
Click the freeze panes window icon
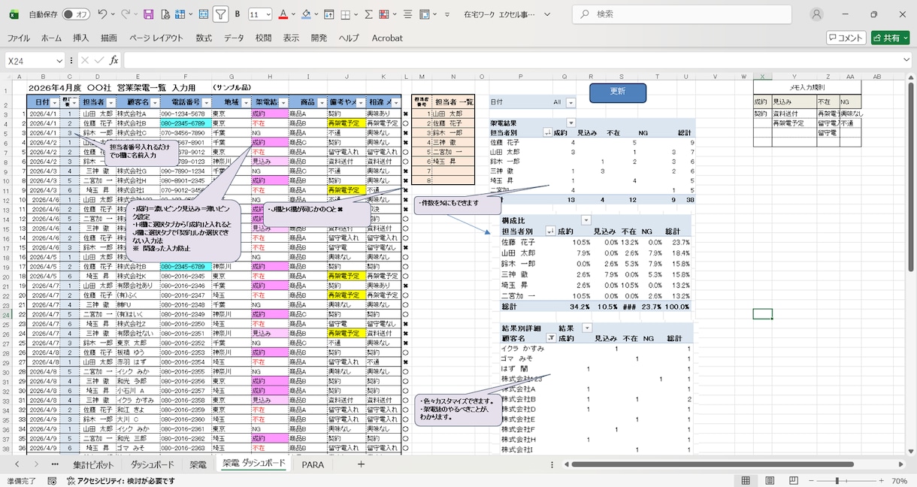pyautogui.click(x=328, y=14)
